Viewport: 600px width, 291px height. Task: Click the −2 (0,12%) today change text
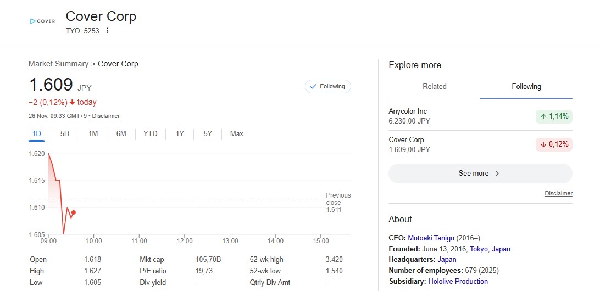63,102
